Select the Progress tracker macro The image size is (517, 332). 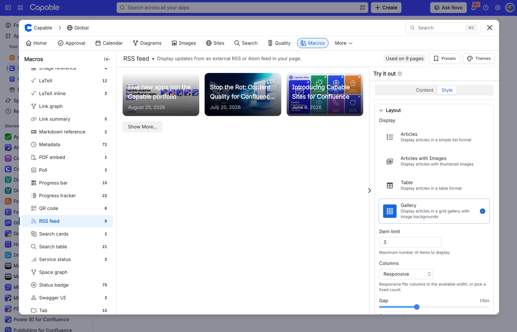click(67, 196)
